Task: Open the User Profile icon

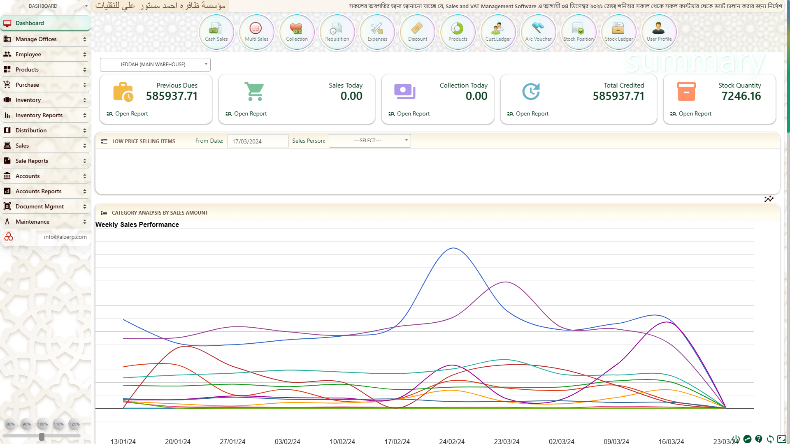Action: coord(659,32)
